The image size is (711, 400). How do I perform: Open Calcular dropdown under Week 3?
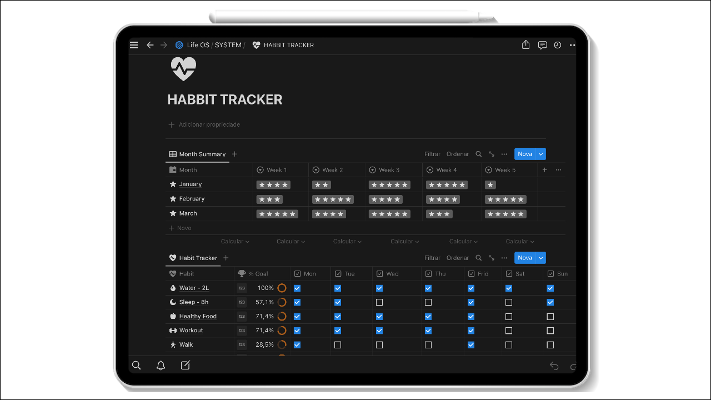point(405,241)
